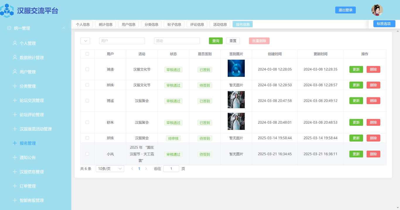400x210 pixels.
Task: Select the checkbox for 小风's row
Action: click(87, 154)
